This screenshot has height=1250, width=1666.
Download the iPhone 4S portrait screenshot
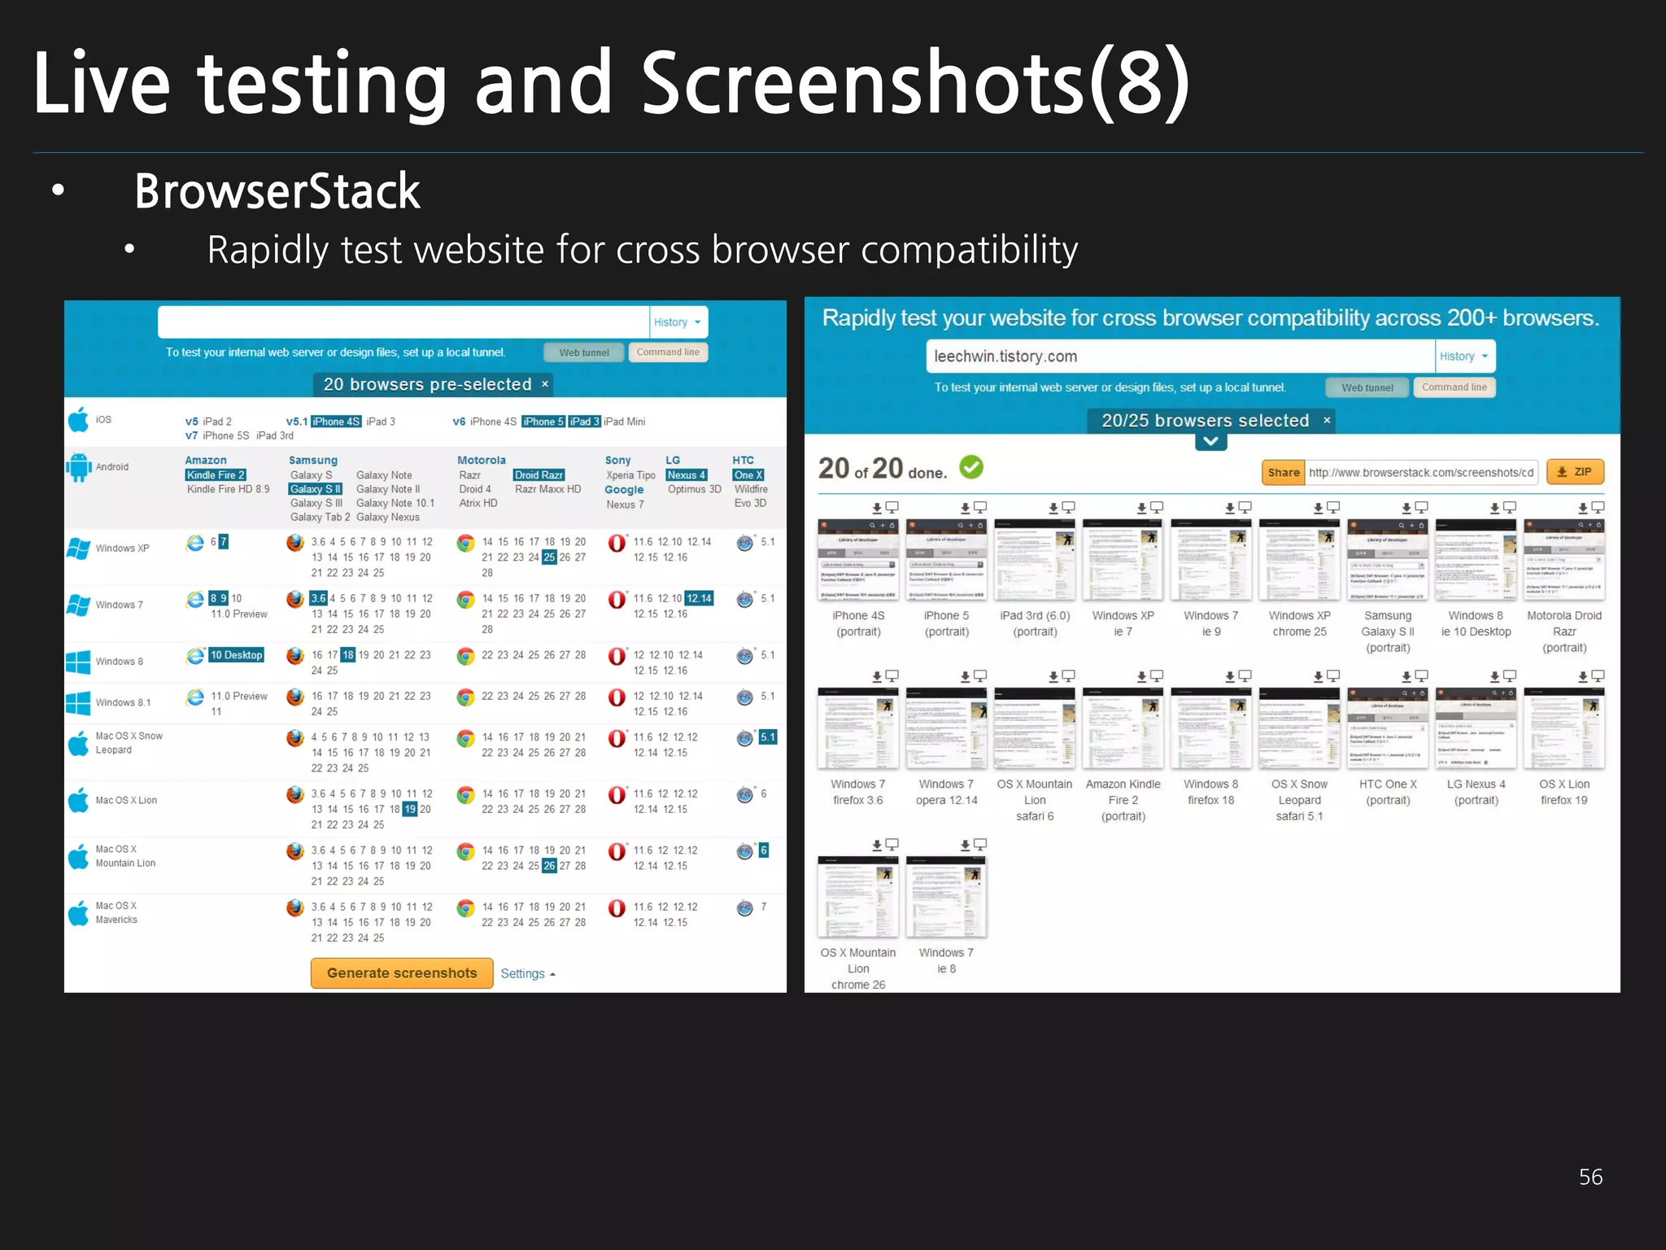coord(877,508)
